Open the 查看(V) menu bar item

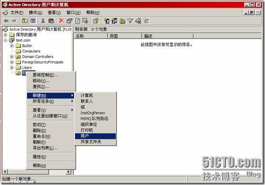54,13
